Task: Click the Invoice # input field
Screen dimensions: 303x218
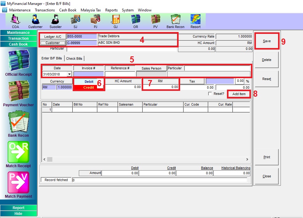Action: click(x=89, y=74)
